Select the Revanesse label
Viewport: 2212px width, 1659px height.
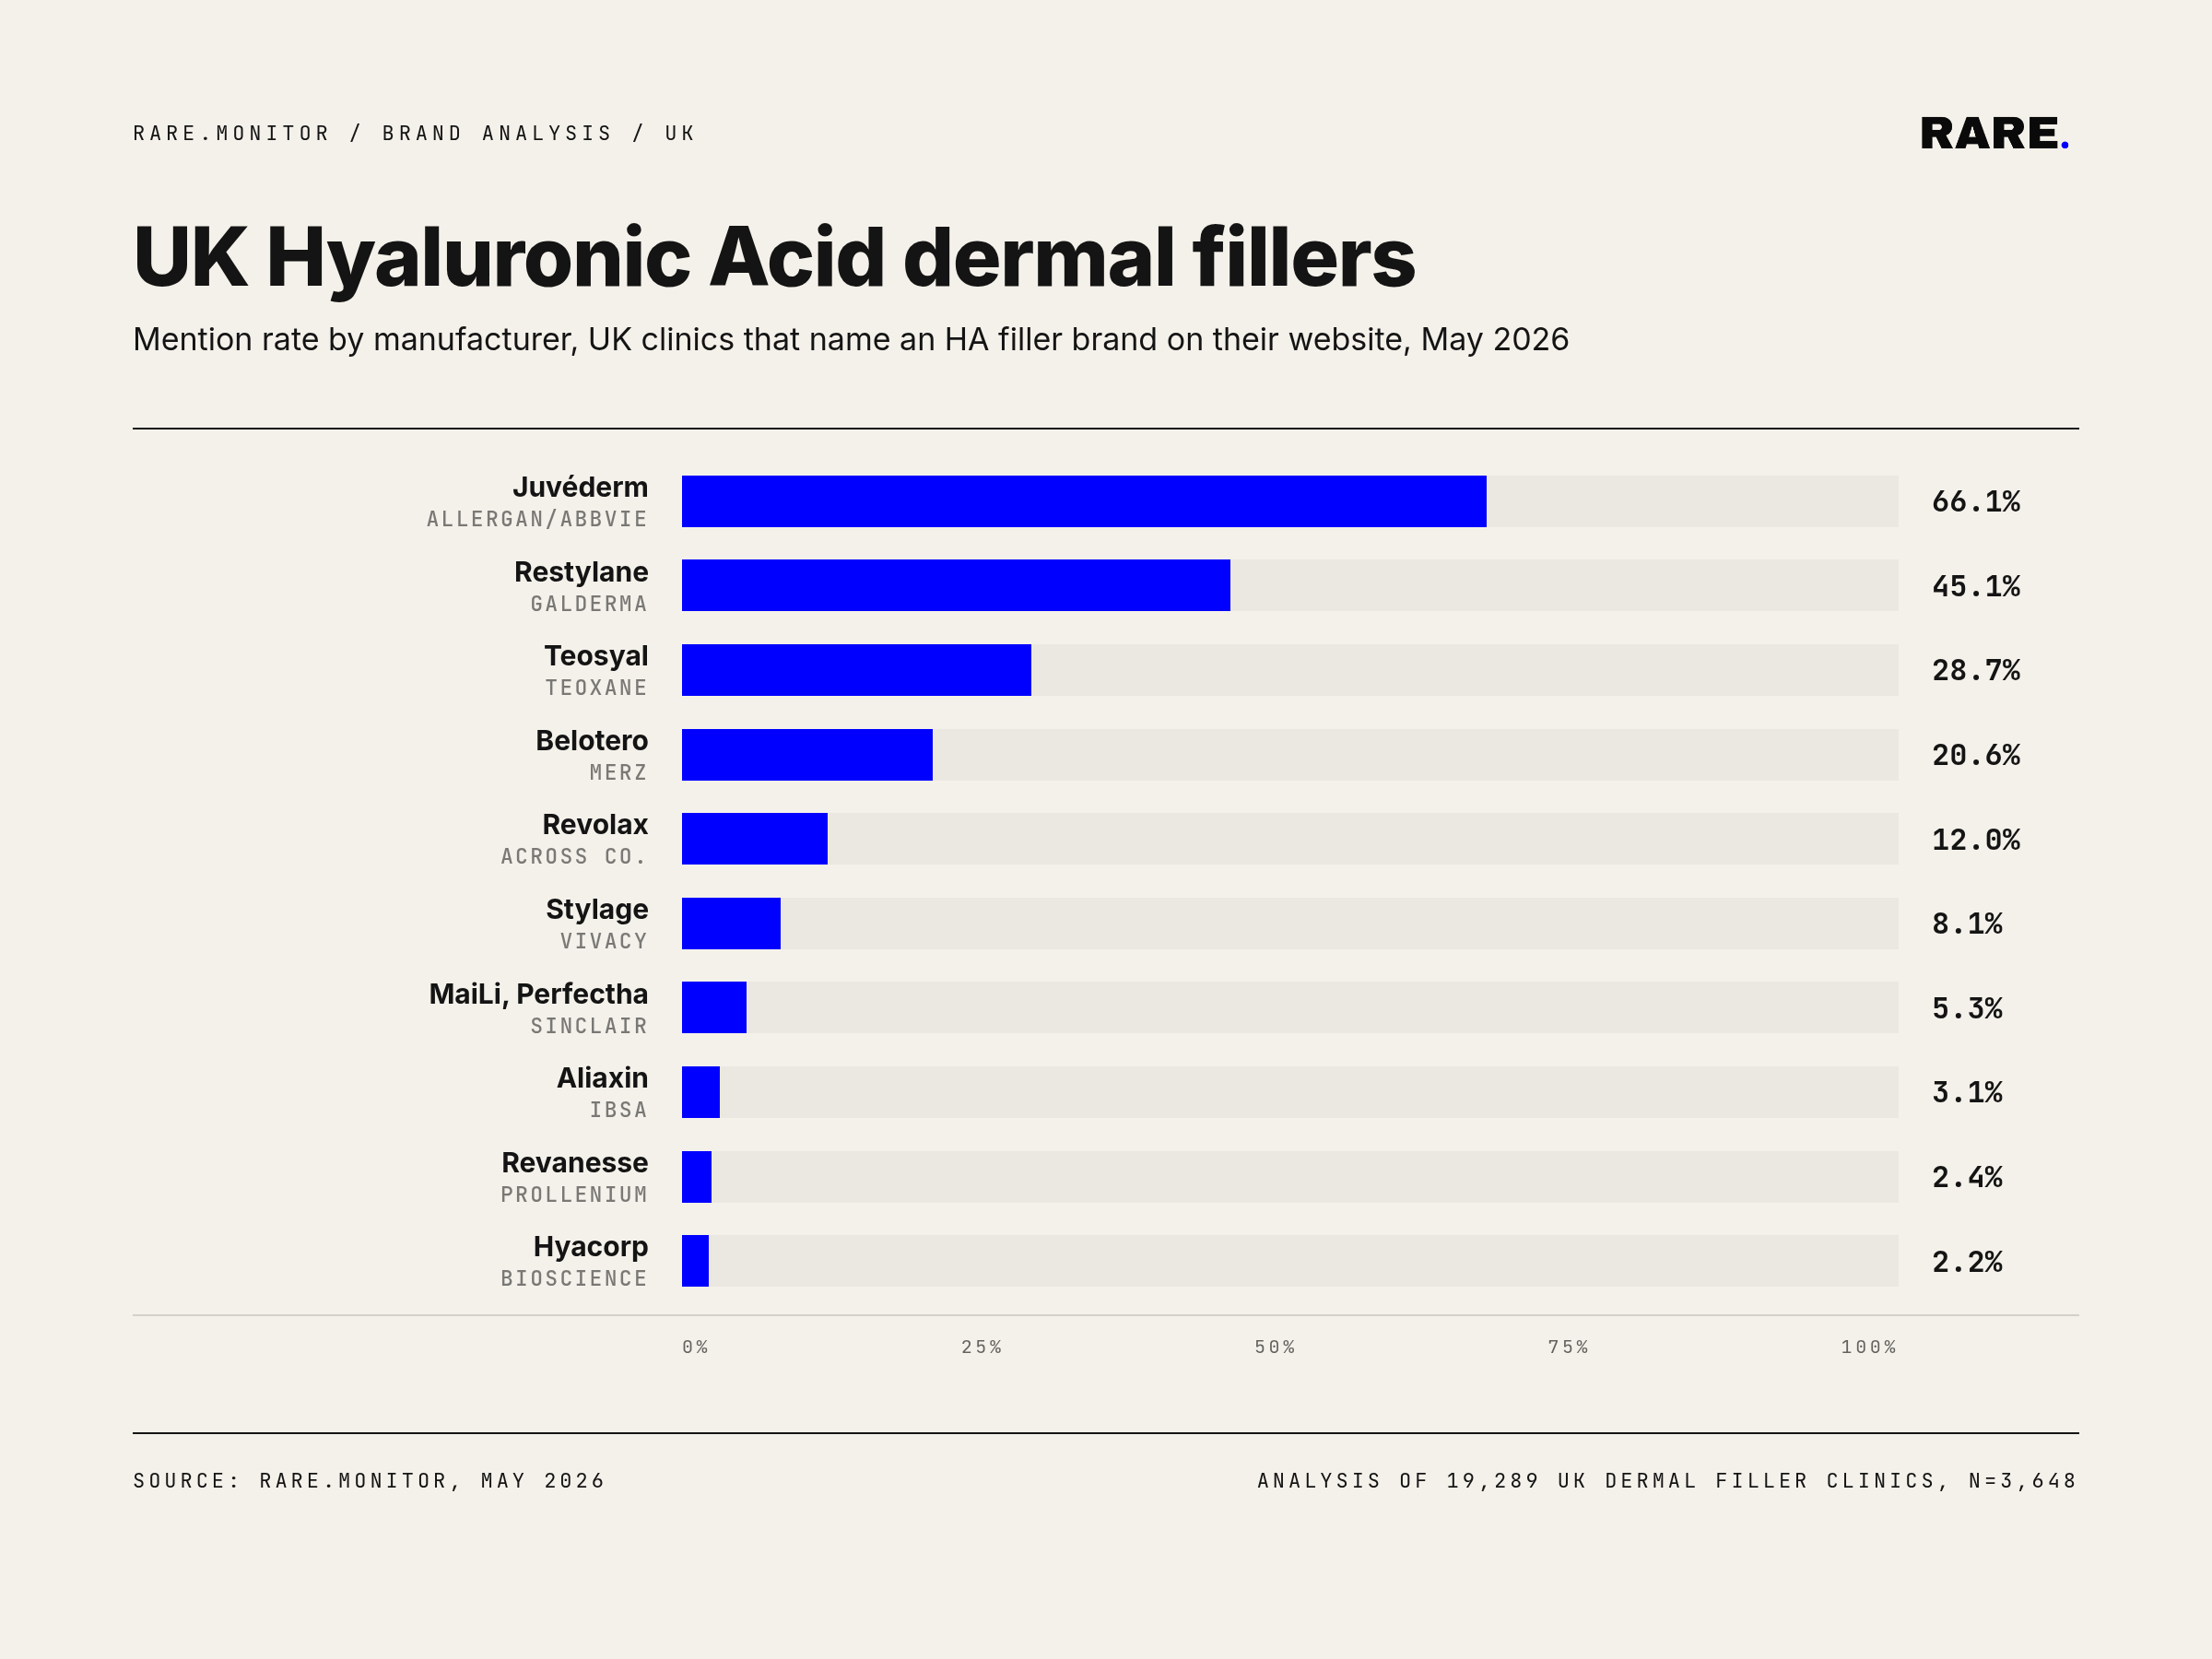coord(575,1163)
